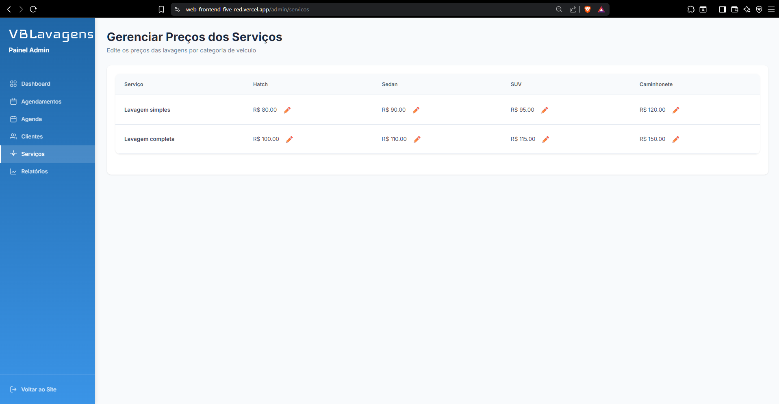Select the Relatórios chart icon
The width and height of the screenshot is (779, 404).
click(x=12, y=171)
